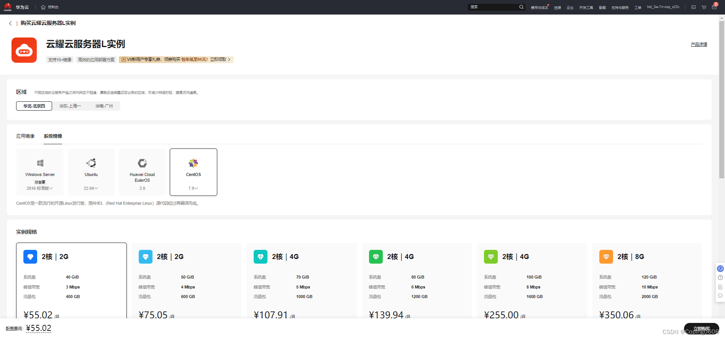
Task: Open the 支持与服务 menu
Action: click(x=620, y=8)
